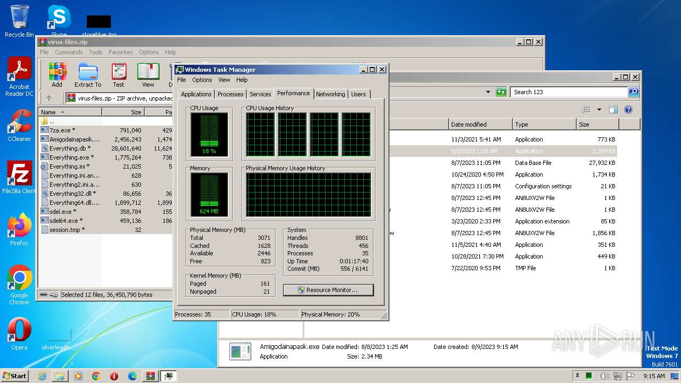
Task: Select the Data Base File row
Action: point(502,163)
